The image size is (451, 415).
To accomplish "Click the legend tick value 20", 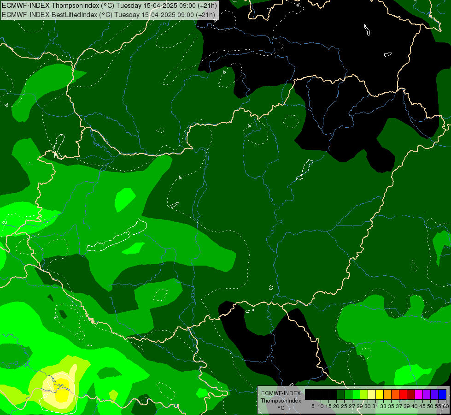I will point(336,406).
